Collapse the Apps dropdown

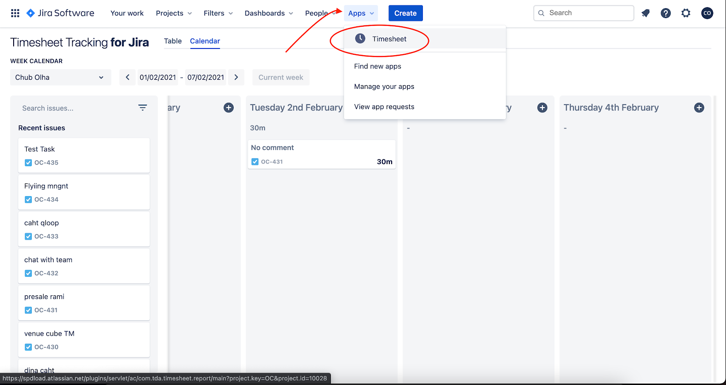(x=361, y=13)
